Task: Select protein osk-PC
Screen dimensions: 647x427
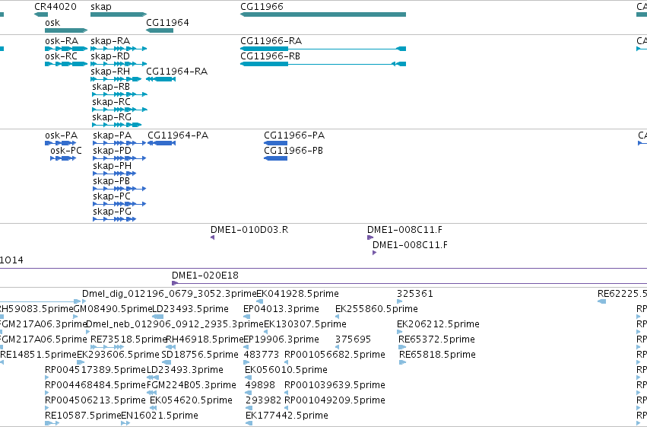Action: pyautogui.click(x=66, y=151)
